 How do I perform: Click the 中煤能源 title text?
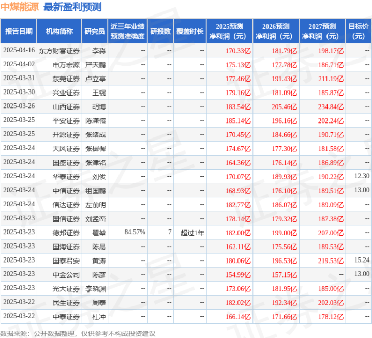pyautogui.click(x=20, y=7)
